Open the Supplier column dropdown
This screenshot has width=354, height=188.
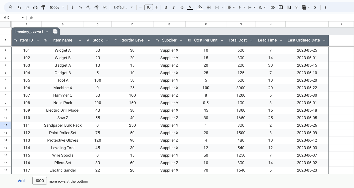[181, 40]
